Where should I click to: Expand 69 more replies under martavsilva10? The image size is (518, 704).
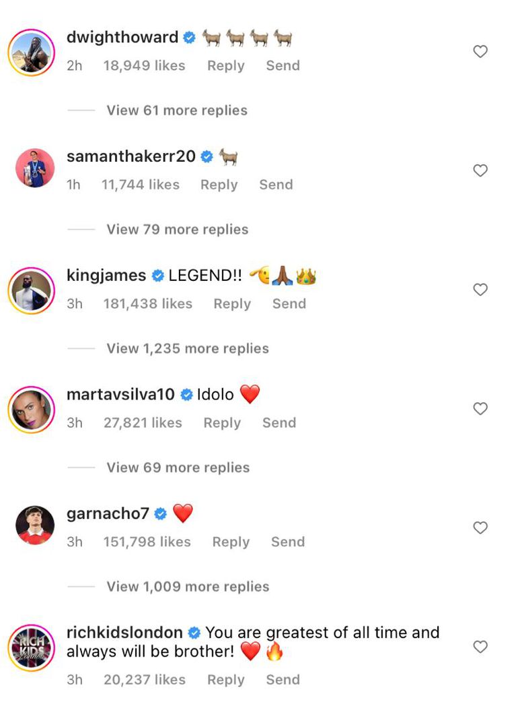[x=178, y=468]
